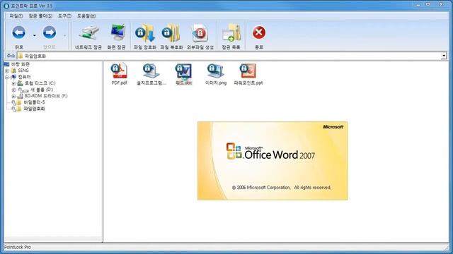Expand the 로컬 디스크 (C:) node
The width and height of the screenshot is (453, 254).
click(13, 83)
